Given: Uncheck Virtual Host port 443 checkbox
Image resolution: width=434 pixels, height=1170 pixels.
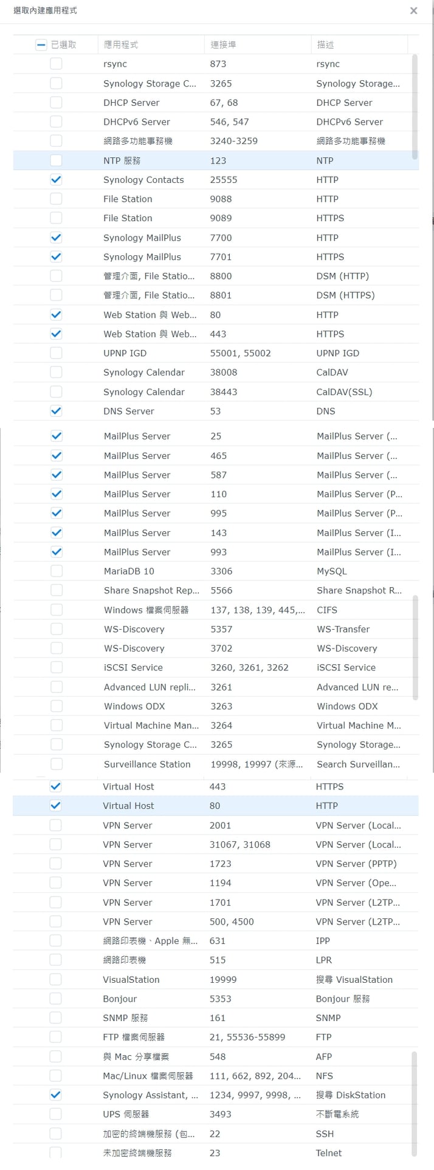Looking at the screenshot, I should pos(55,786).
